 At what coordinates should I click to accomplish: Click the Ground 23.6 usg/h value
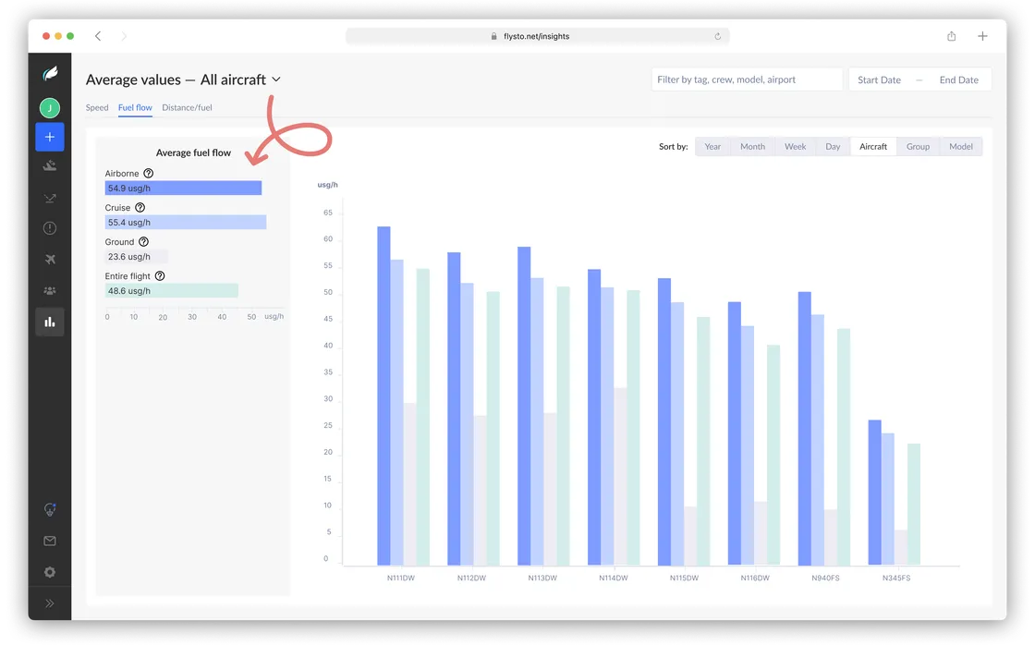[129, 257]
